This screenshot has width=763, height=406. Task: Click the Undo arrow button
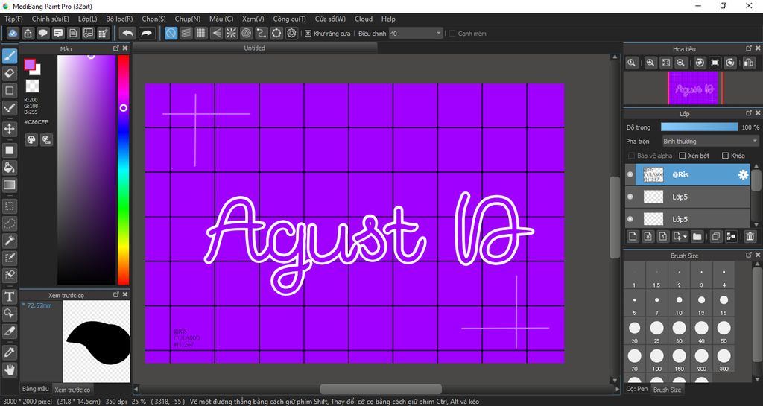(127, 33)
